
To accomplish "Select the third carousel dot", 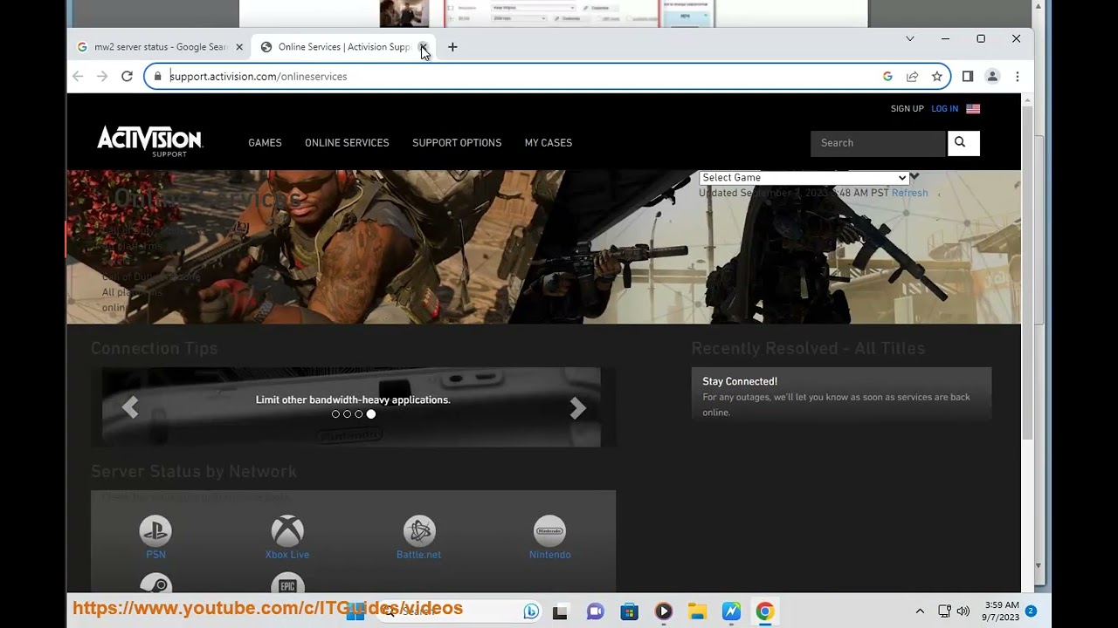I will [x=358, y=414].
